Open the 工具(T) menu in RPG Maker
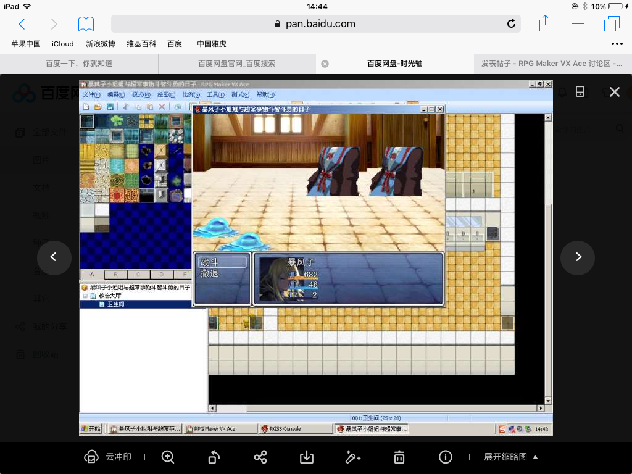Viewport: 632px width, 474px height. [215, 94]
